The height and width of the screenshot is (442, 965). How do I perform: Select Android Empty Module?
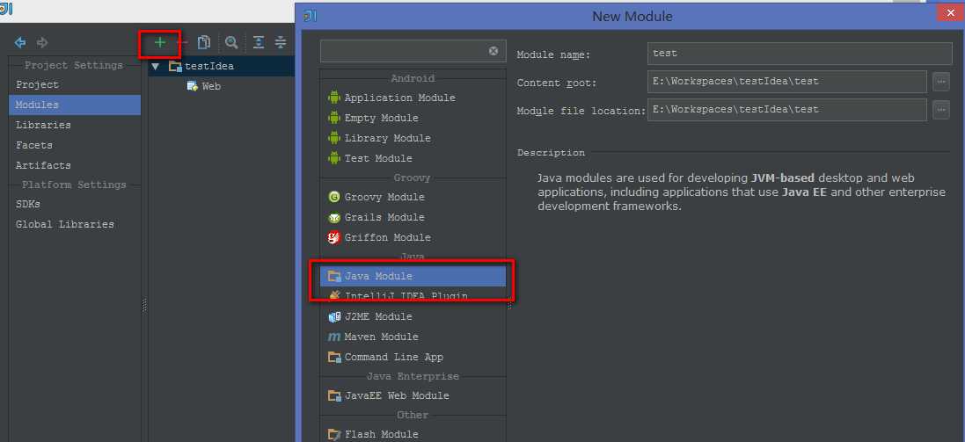point(413,118)
